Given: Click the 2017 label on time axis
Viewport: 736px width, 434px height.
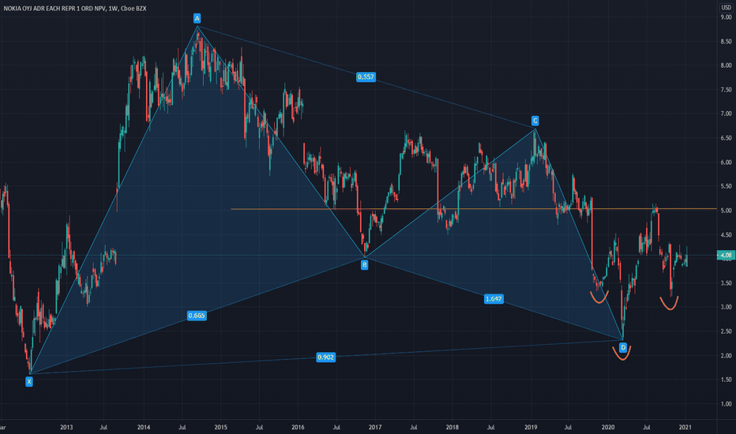Looking at the screenshot, I should [375, 428].
